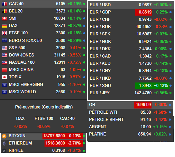Open the PLATINE commodity row

point(130,134)
